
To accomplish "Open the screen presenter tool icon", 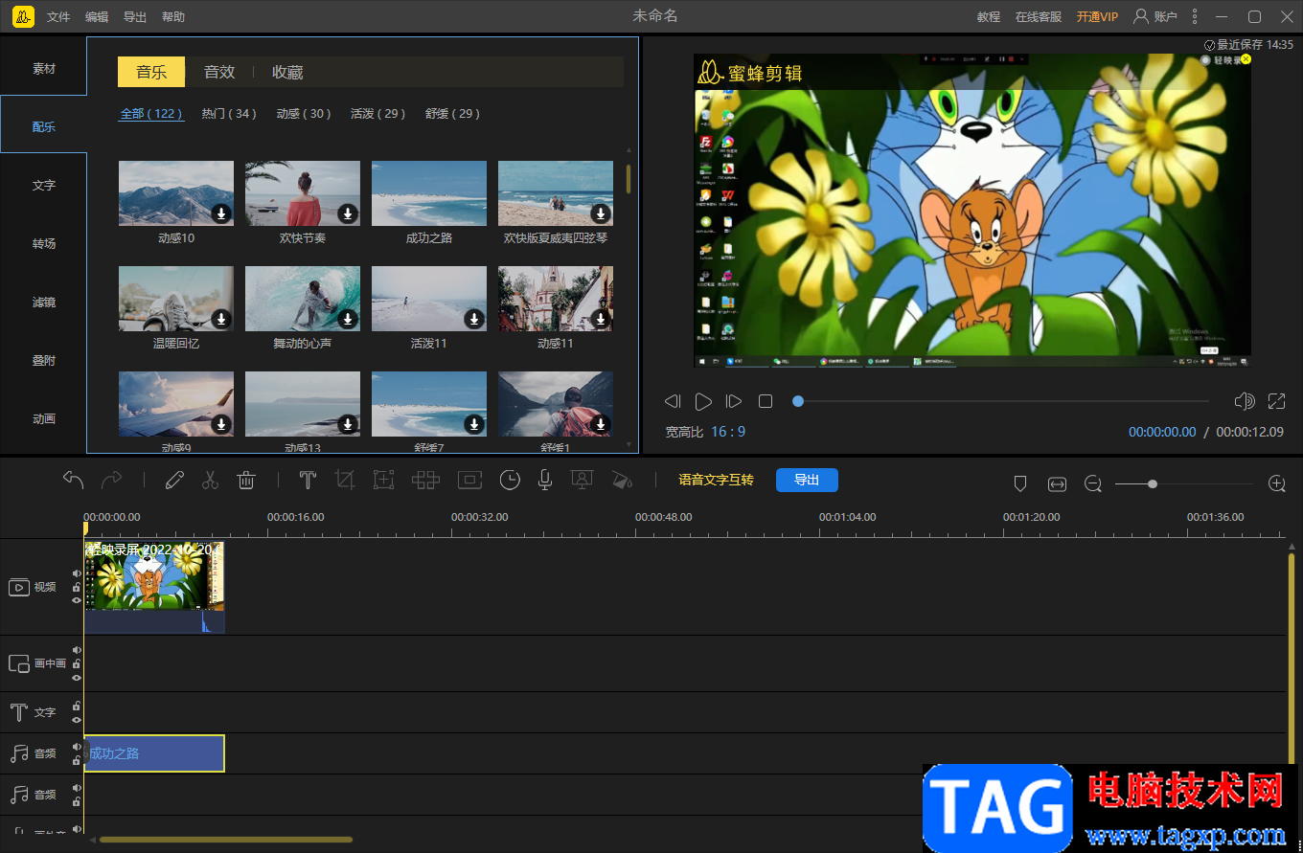I will click(x=581, y=480).
